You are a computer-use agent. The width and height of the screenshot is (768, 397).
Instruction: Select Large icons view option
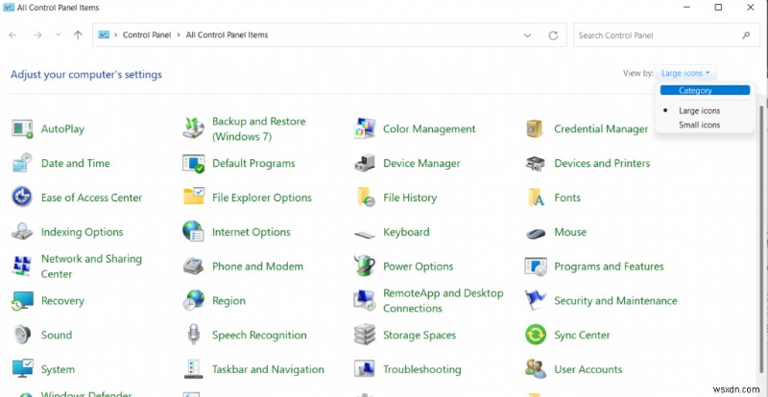[699, 110]
